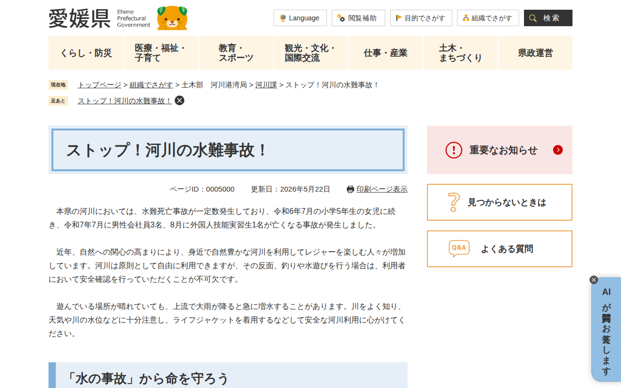The width and height of the screenshot is (621, 388).
Task: Click the 現在地 breadcrumb label
Action: point(58,85)
